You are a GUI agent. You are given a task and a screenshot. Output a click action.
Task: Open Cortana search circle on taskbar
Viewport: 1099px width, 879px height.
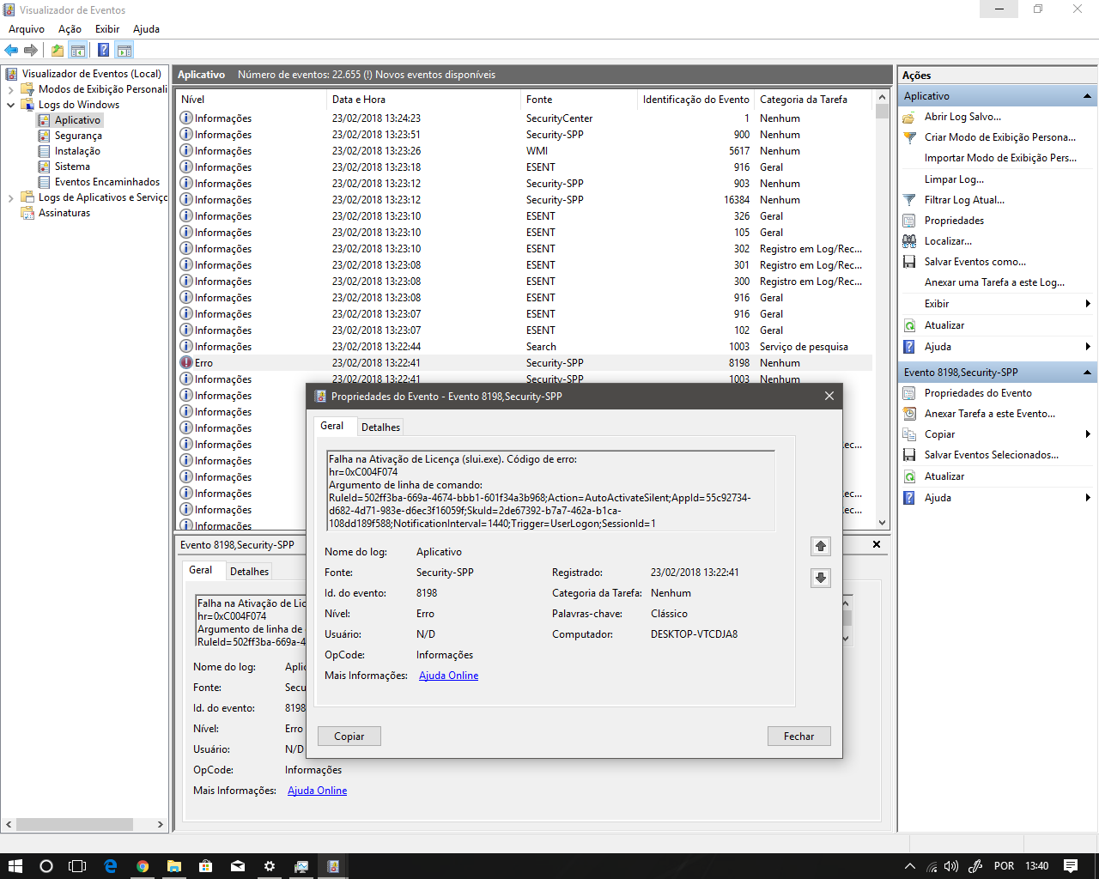pos(46,866)
